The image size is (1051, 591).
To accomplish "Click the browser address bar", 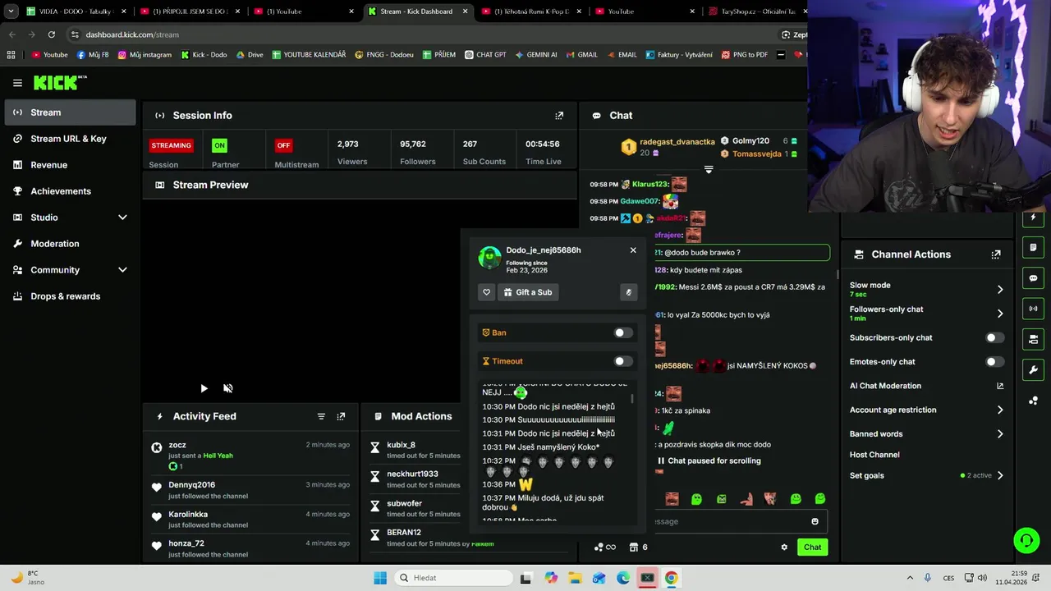I will (419, 34).
